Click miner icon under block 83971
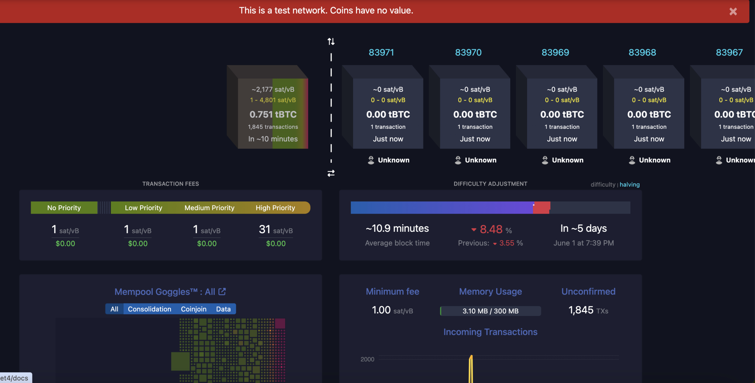The width and height of the screenshot is (755, 383). click(371, 160)
